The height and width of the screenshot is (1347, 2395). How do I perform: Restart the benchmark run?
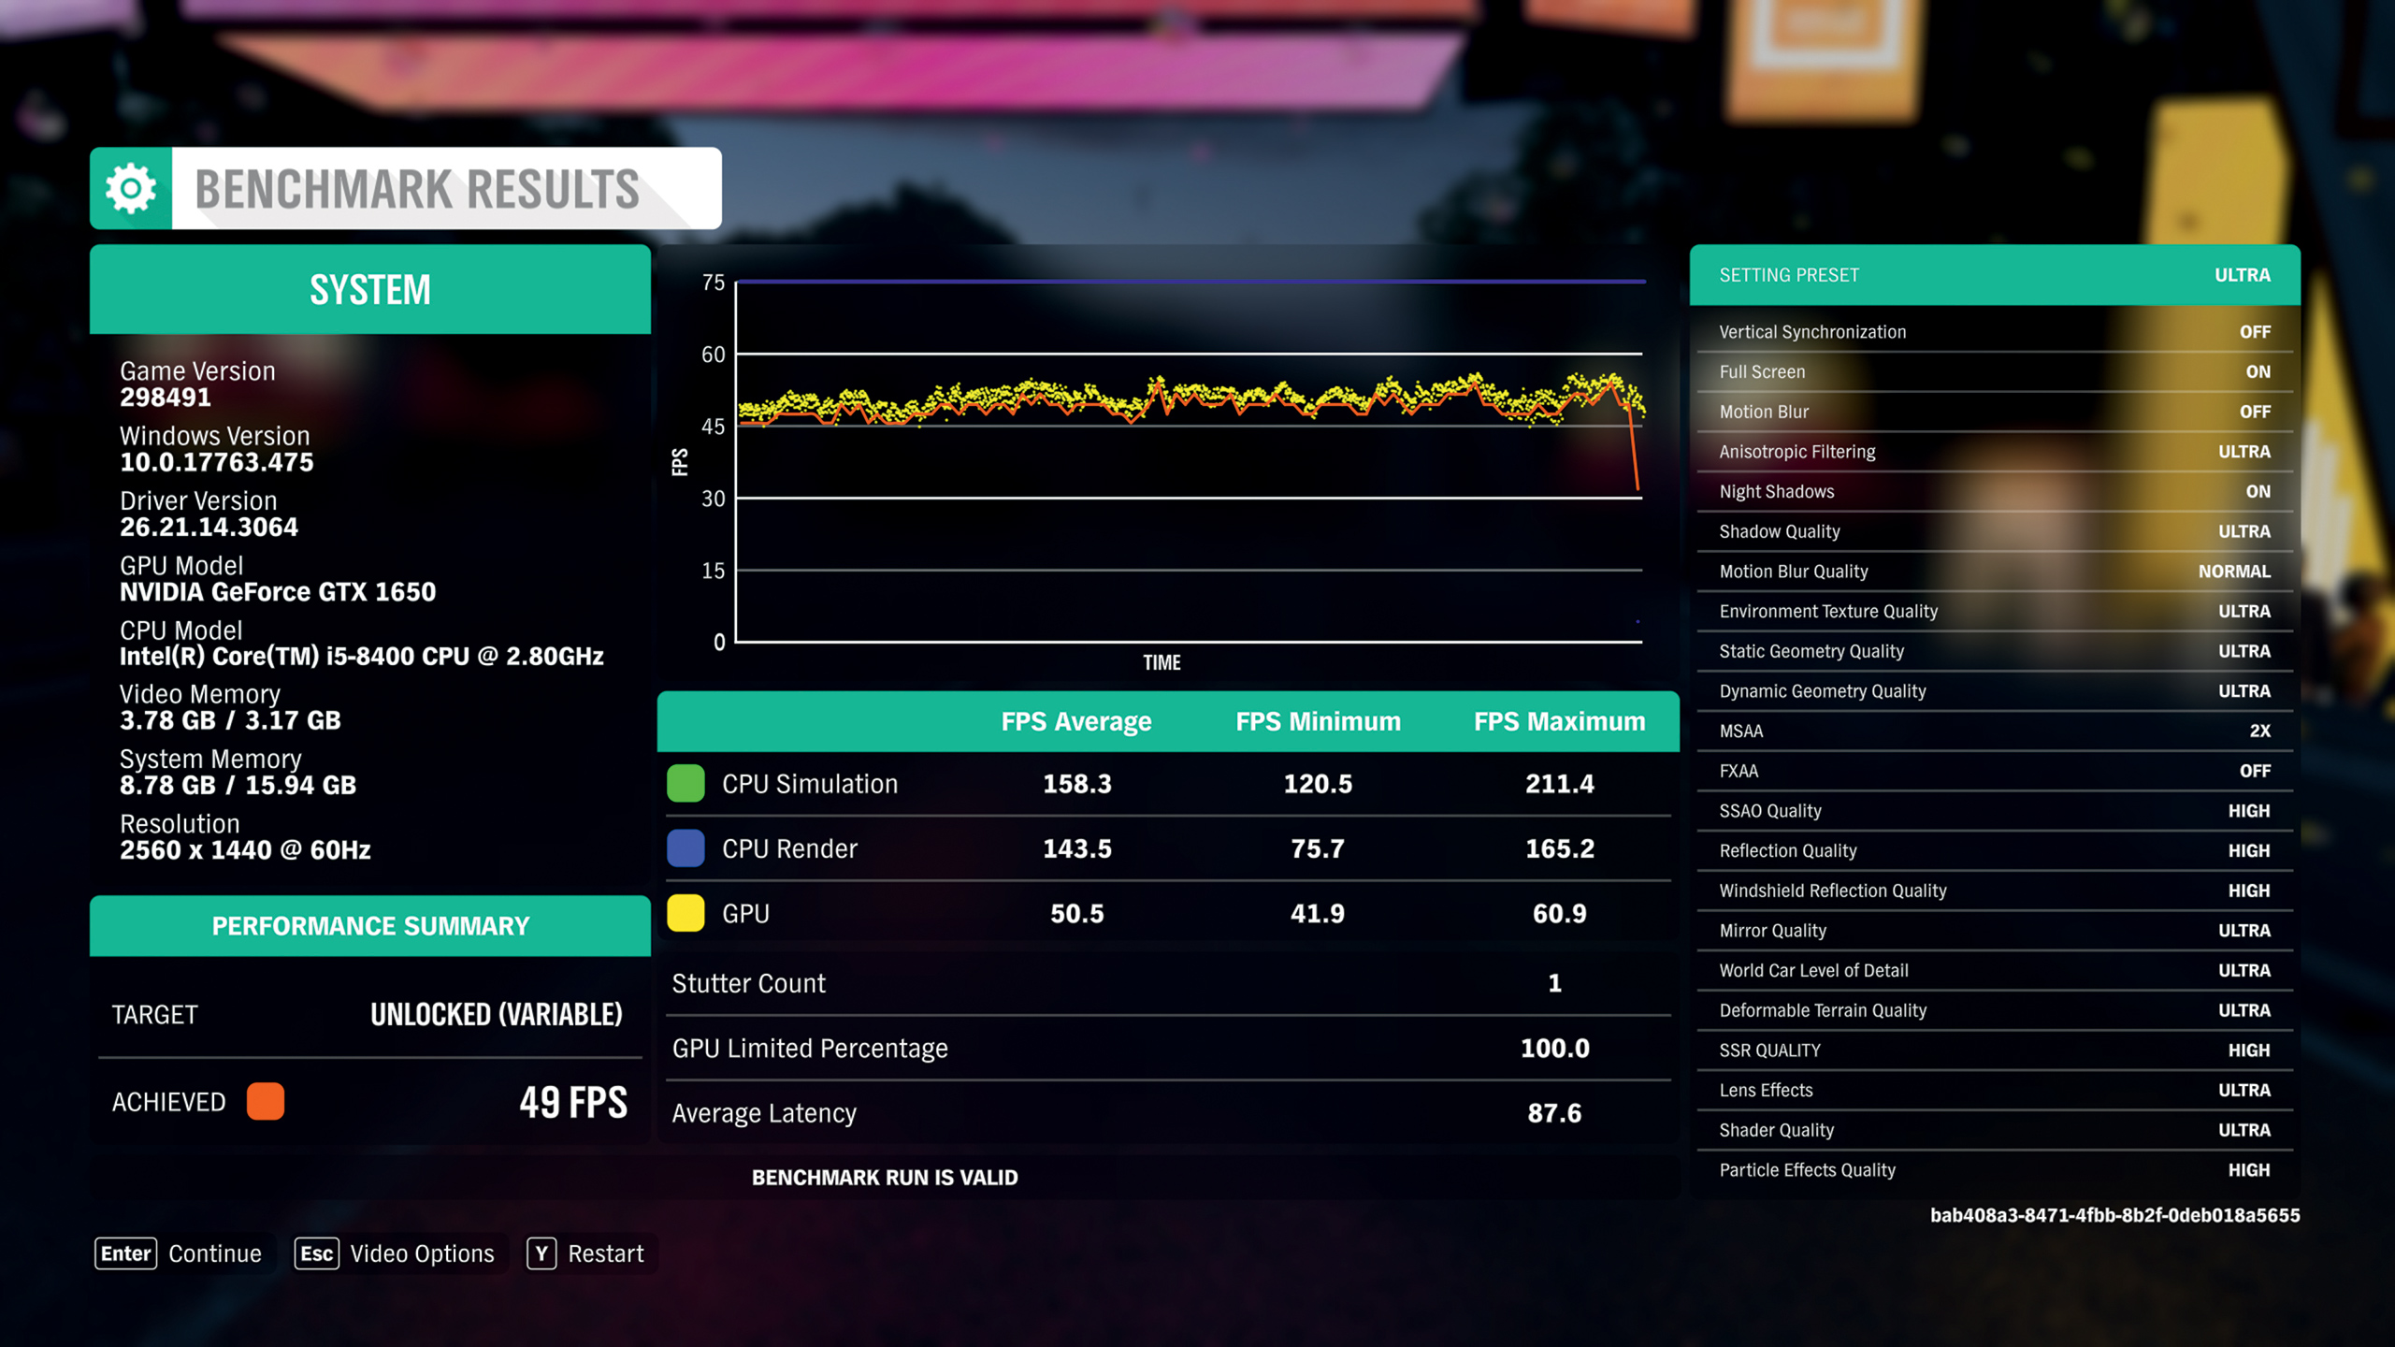pyautogui.click(x=605, y=1253)
